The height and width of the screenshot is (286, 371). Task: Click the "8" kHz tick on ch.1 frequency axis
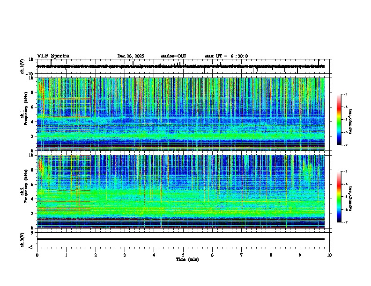(x=32, y=93)
